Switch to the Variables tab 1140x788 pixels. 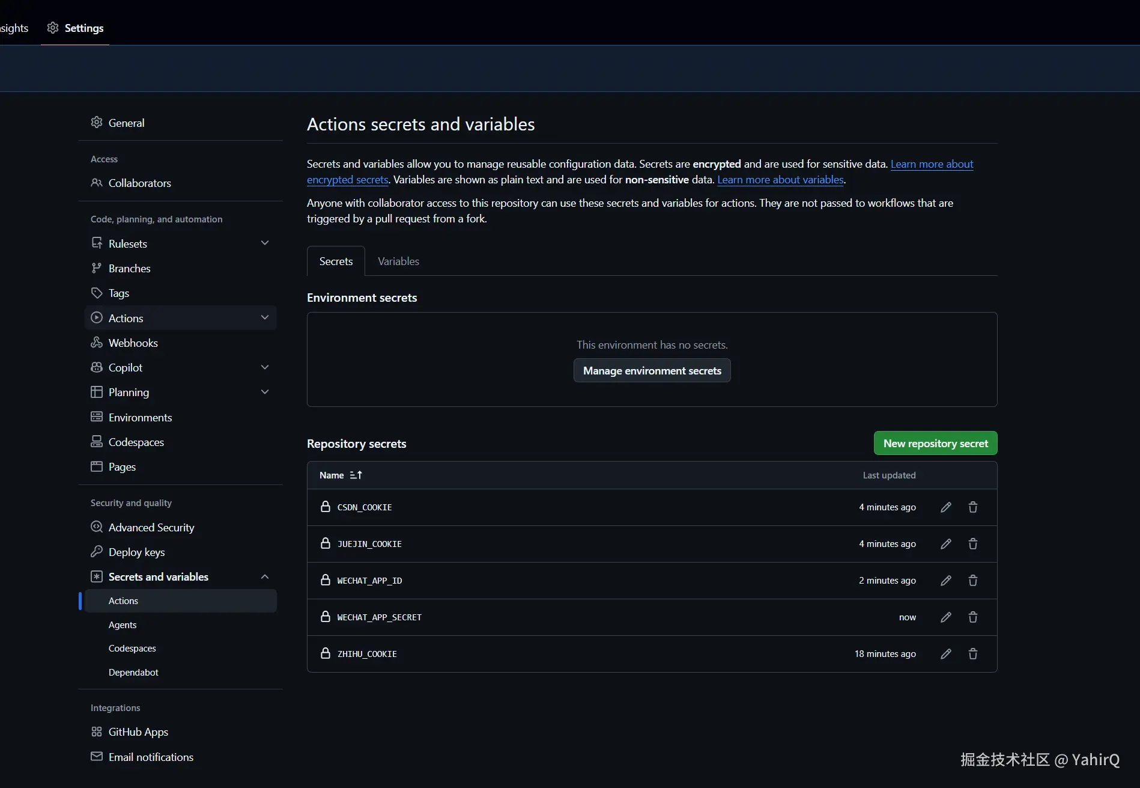click(x=398, y=261)
